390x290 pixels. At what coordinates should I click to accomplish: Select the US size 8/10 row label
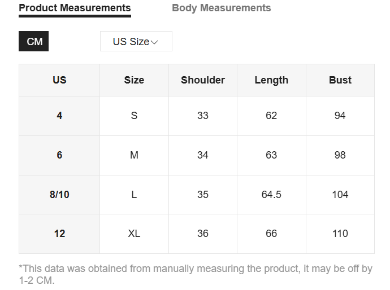click(x=59, y=195)
